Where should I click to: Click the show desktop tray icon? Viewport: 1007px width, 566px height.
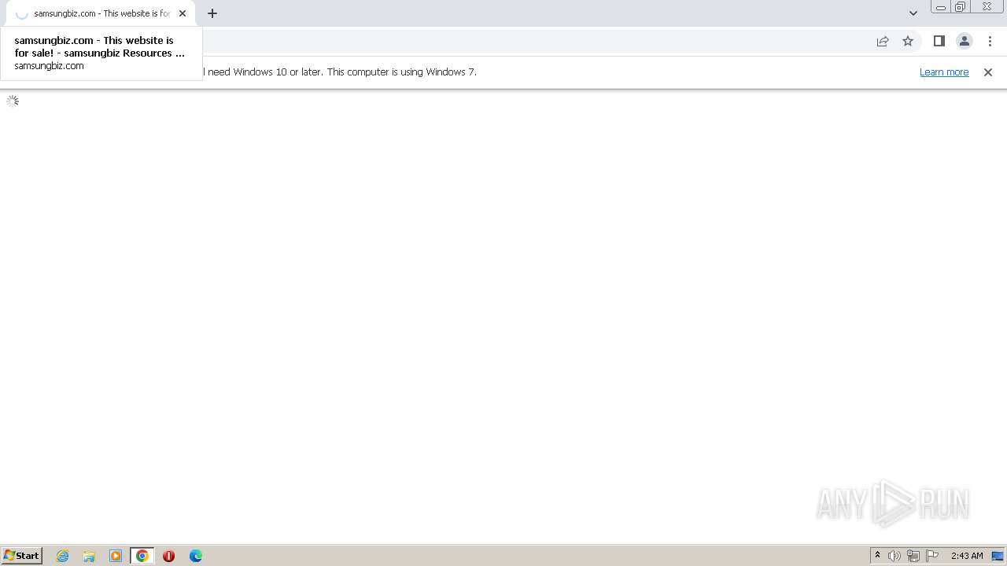point(998,556)
